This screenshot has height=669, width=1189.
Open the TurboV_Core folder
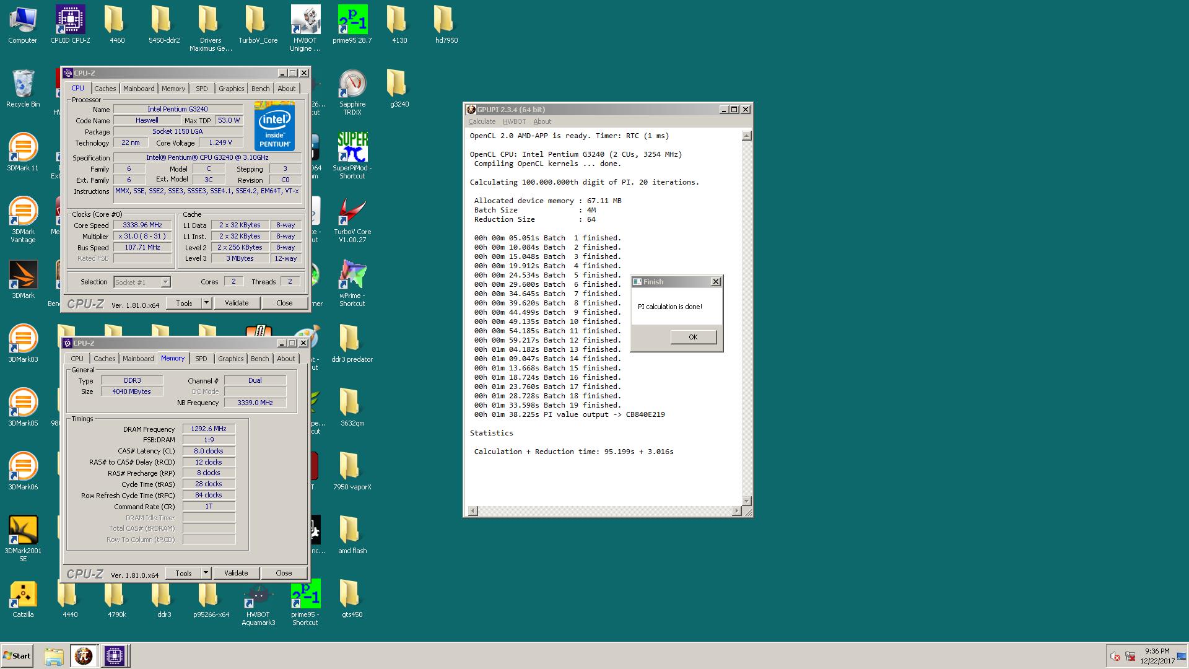point(258,25)
